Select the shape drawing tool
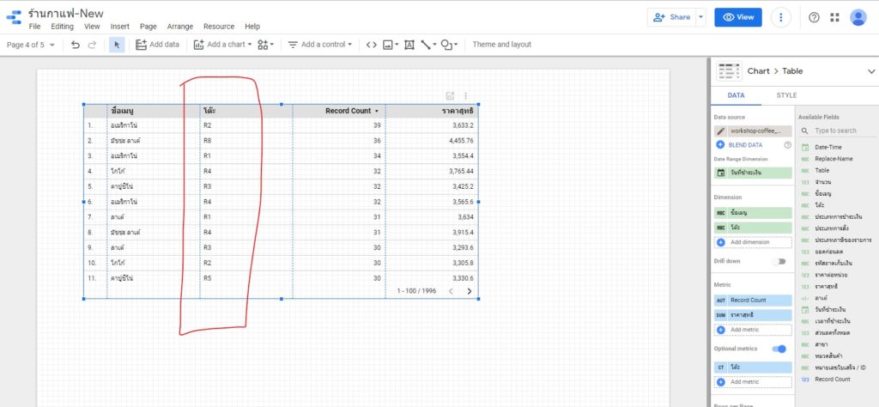 point(449,45)
